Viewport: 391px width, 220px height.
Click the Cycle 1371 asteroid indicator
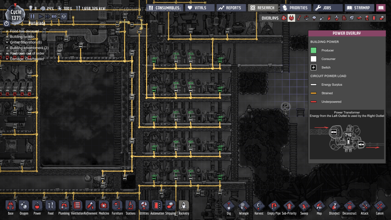[x=16, y=14]
